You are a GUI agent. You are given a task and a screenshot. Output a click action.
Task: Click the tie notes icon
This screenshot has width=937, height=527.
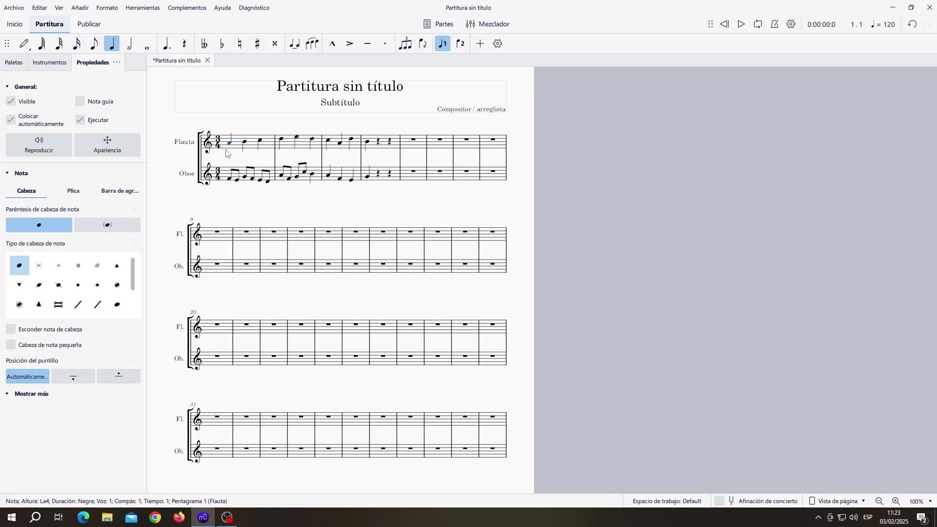pos(294,44)
